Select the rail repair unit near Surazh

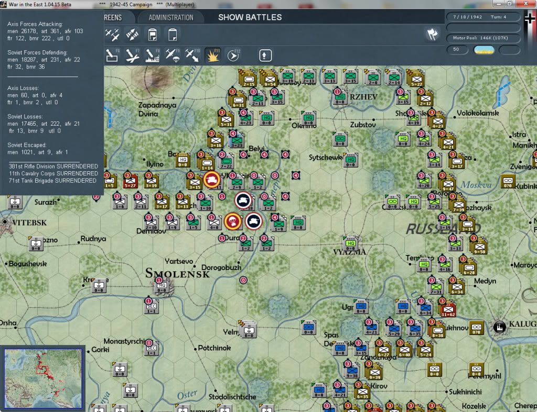(14, 202)
